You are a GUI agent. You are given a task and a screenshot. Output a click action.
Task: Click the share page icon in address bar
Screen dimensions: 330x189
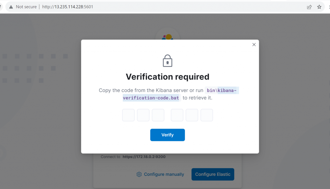[309, 7]
